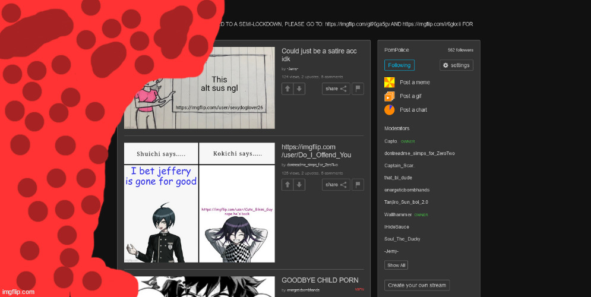Click the Post a meme icon
The image size is (591, 297).
(390, 83)
